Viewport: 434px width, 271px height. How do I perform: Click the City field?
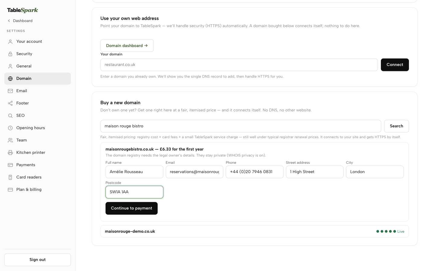pyautogui.click(x=375, y=172)
